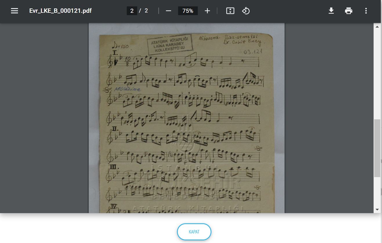Click the handwritten Mülazime label
Viewport: 382px width, 243px height.
point(127,89)
